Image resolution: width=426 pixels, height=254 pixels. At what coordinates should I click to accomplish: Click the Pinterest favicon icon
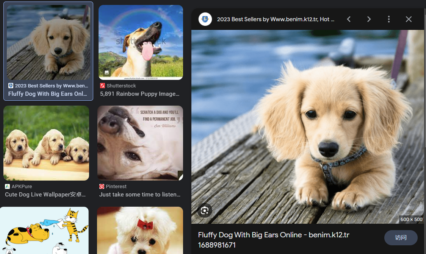pyautogui.click(x=102, y=186)
